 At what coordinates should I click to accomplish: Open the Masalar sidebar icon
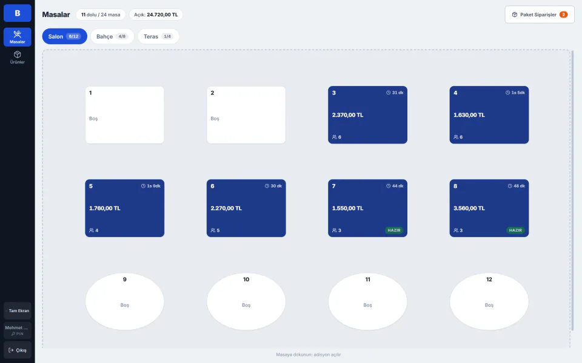(x=17, y=34)
